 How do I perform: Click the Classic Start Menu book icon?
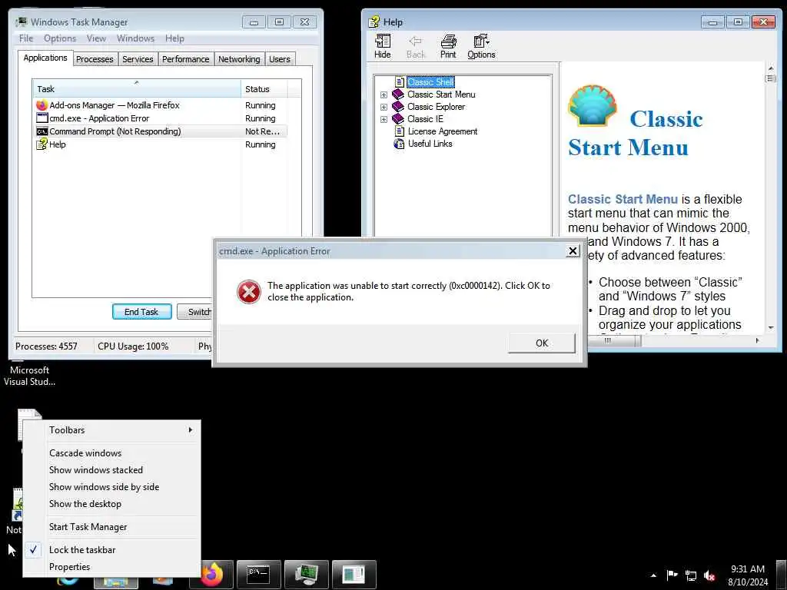(398, 94)
